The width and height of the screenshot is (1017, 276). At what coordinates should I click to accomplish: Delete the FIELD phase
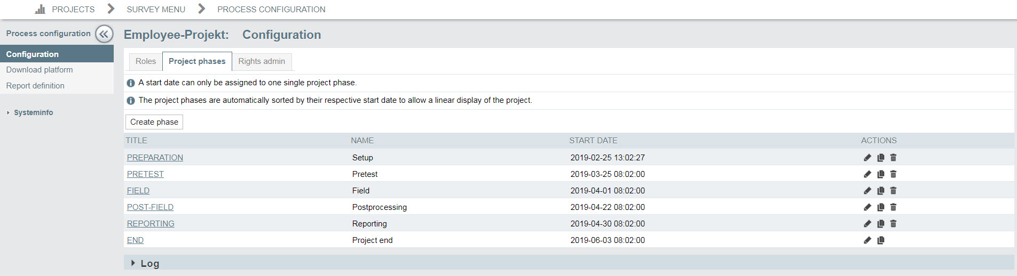point(893,191)
